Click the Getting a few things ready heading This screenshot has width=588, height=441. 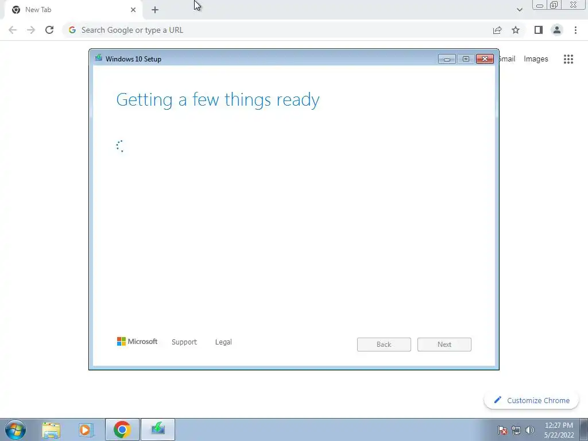coord(218,100)
